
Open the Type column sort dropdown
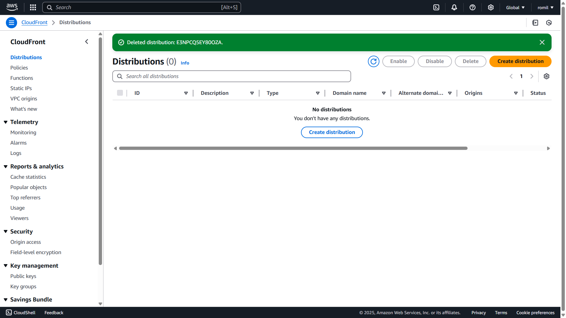click(x=318, y=93)
